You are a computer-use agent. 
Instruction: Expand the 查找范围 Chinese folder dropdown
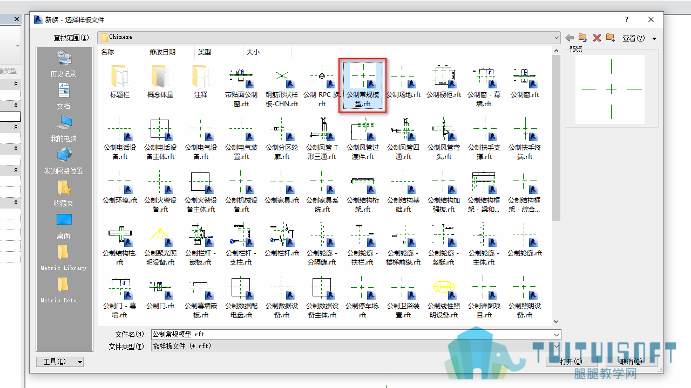pos(557,38)
